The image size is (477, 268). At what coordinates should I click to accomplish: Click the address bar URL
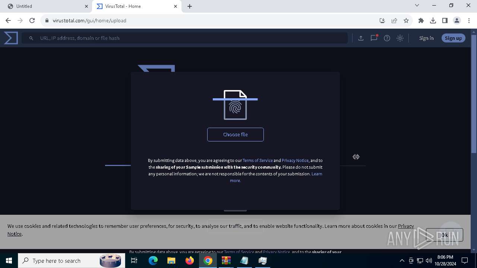tap(89, 20)
